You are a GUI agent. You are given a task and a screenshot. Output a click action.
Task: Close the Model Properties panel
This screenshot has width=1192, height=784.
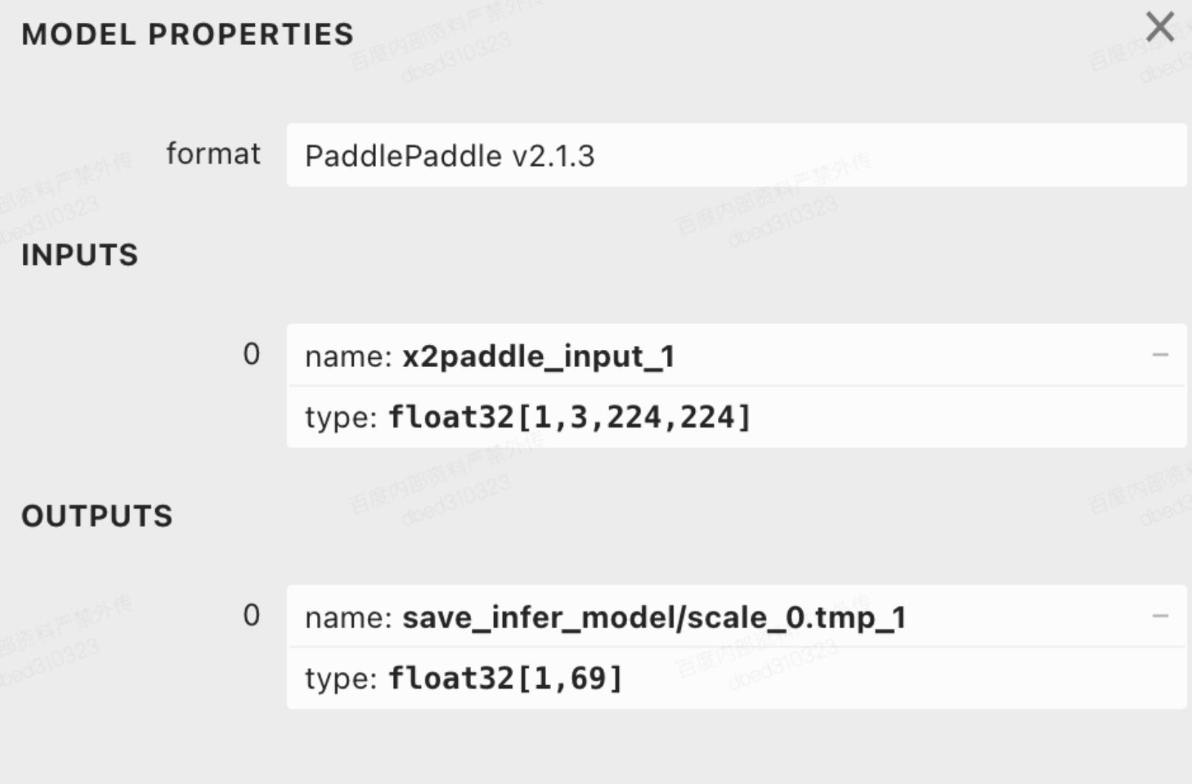pos(1160,28)
